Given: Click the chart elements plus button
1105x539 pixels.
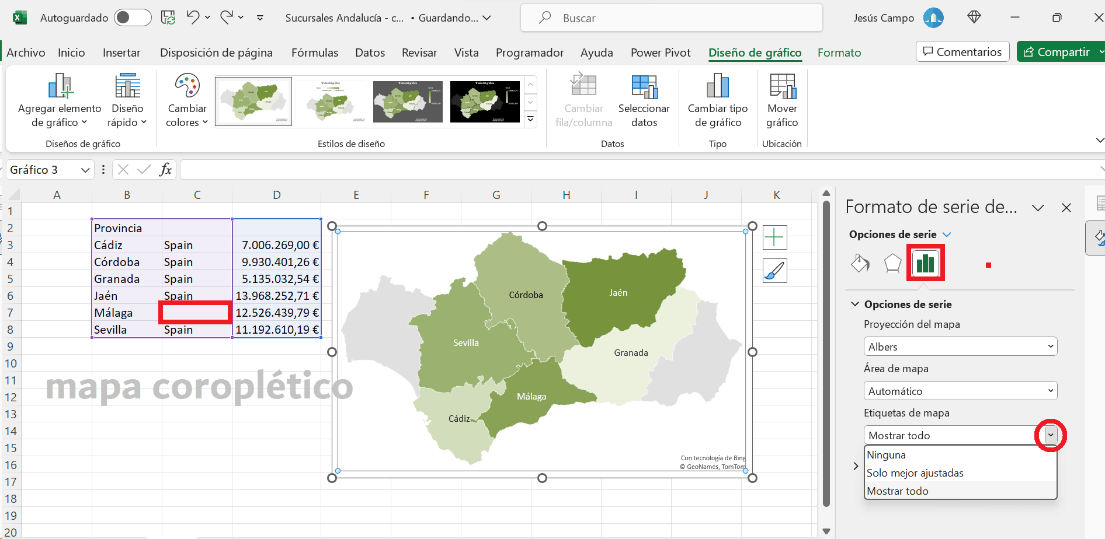Looking at the screenshot, I should point(774,237).
